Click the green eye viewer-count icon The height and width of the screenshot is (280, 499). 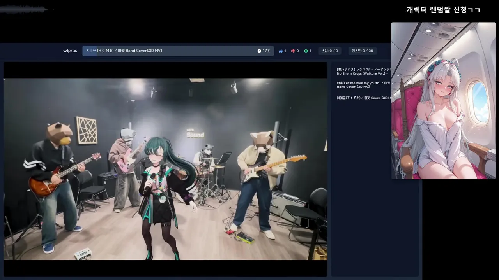click(x=306, y=51)
